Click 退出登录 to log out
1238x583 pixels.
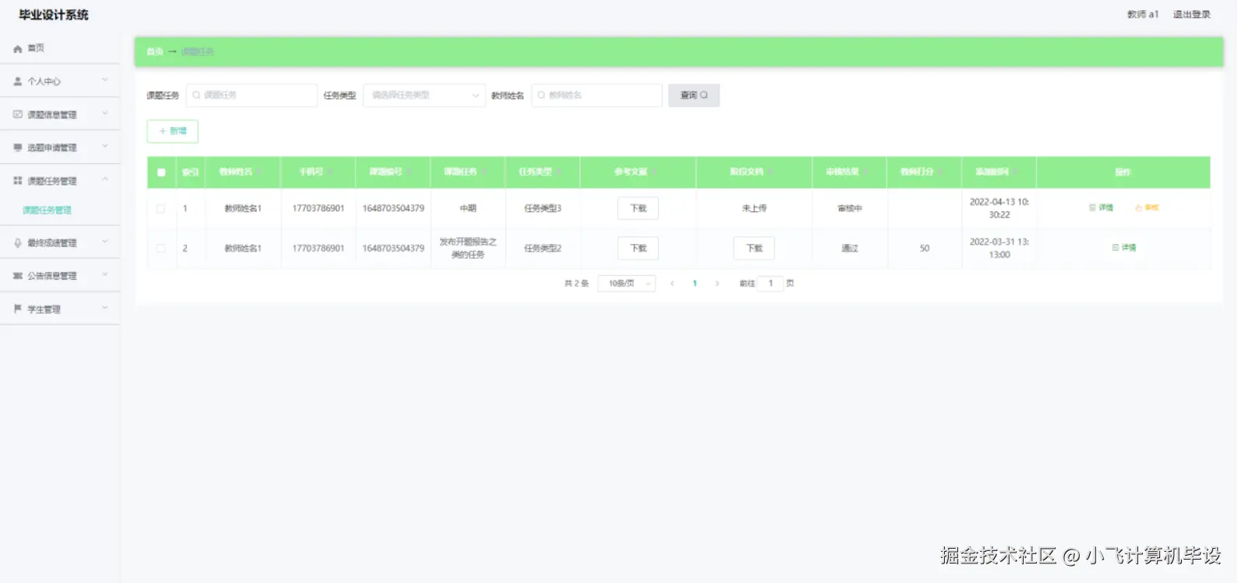click(x=1192, y=15)
